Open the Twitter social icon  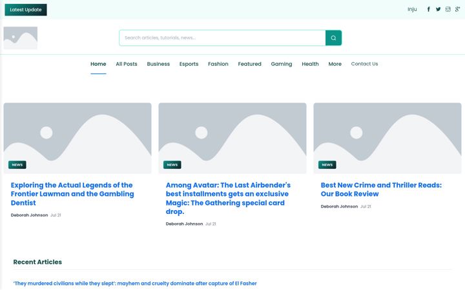point(438,9)
